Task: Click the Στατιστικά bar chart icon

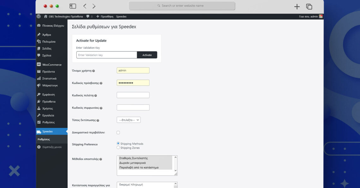Action: 39,78
